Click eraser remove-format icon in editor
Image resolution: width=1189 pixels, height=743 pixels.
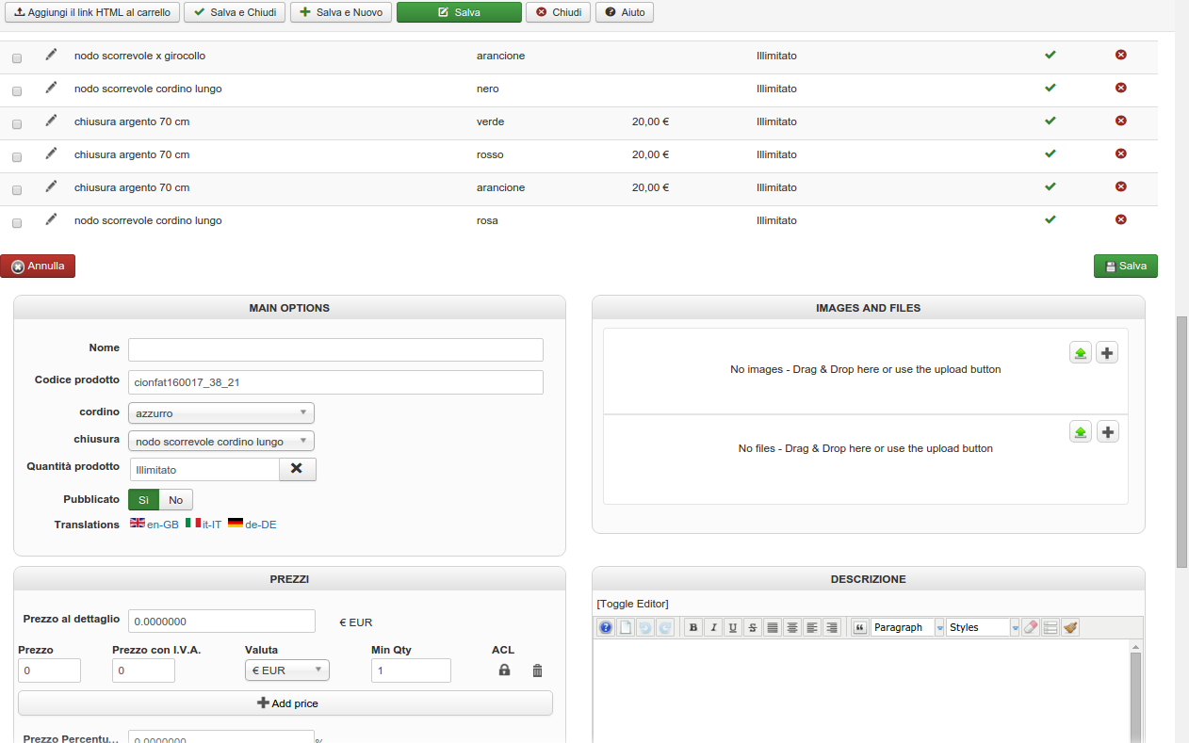pyautogui.click(x=1030, y=627)
